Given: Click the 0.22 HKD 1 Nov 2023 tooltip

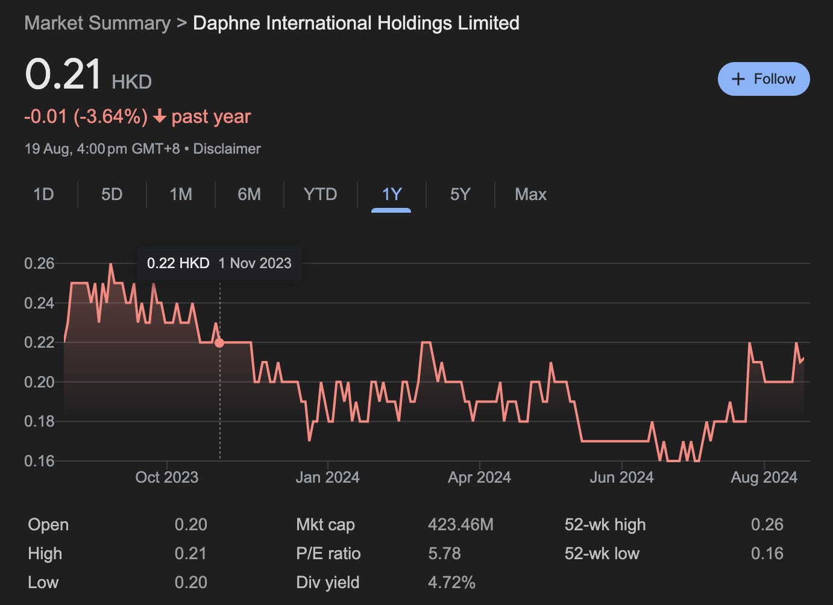Looking at the screenshot, I should (219, 263).
